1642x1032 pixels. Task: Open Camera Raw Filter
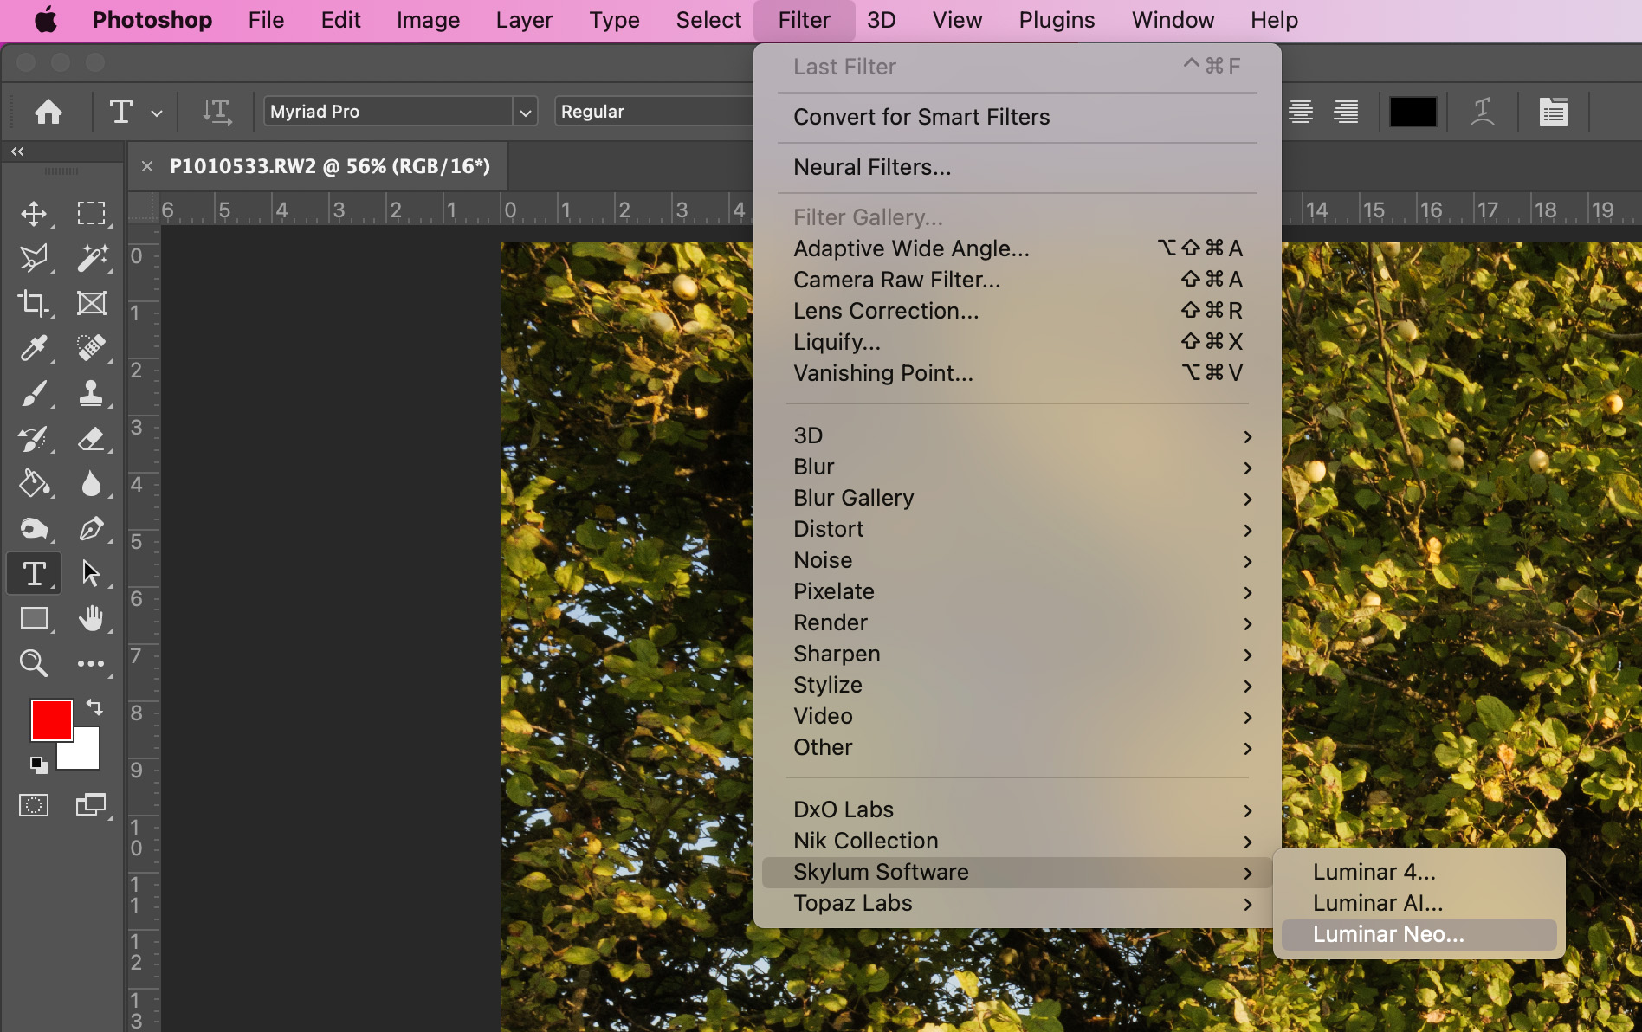coord(1018,280)
